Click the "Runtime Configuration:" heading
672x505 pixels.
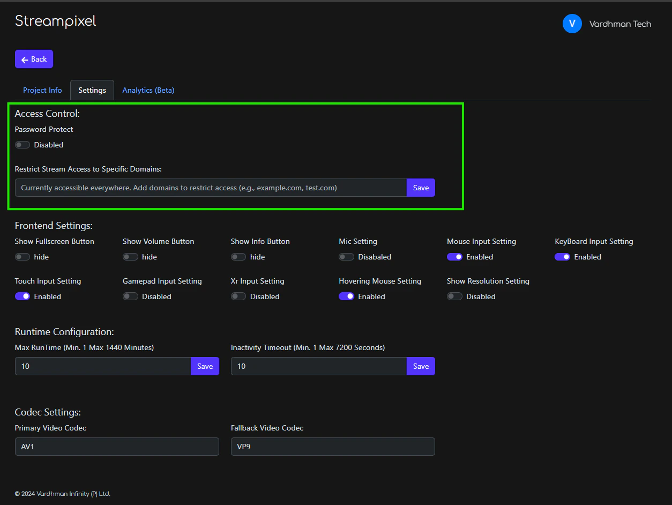64,332
